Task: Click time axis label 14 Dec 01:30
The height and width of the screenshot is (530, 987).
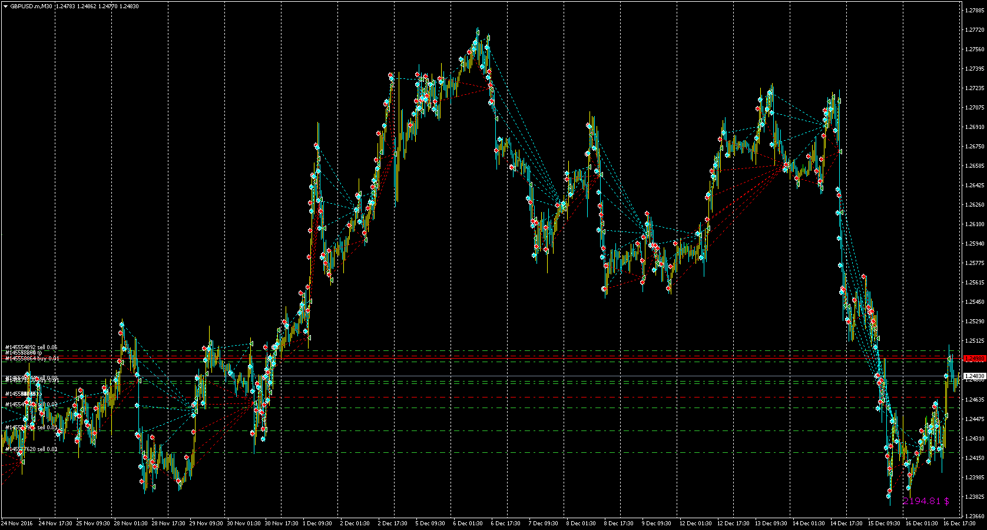Action: 810,524
